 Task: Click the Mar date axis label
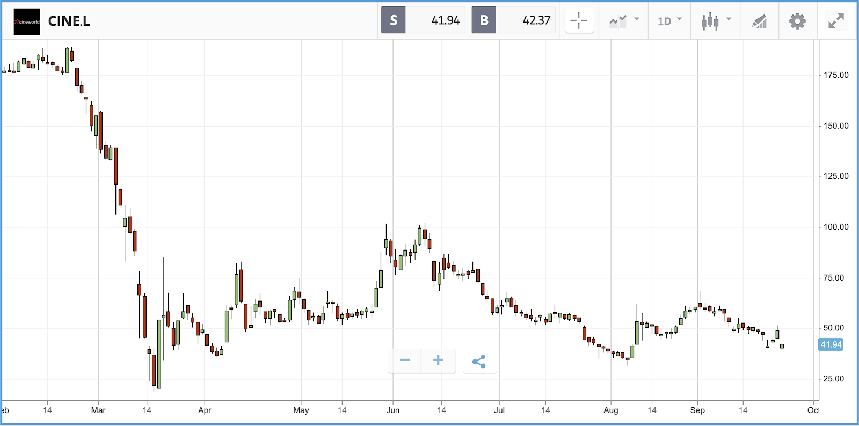click(x=98, y=410)
